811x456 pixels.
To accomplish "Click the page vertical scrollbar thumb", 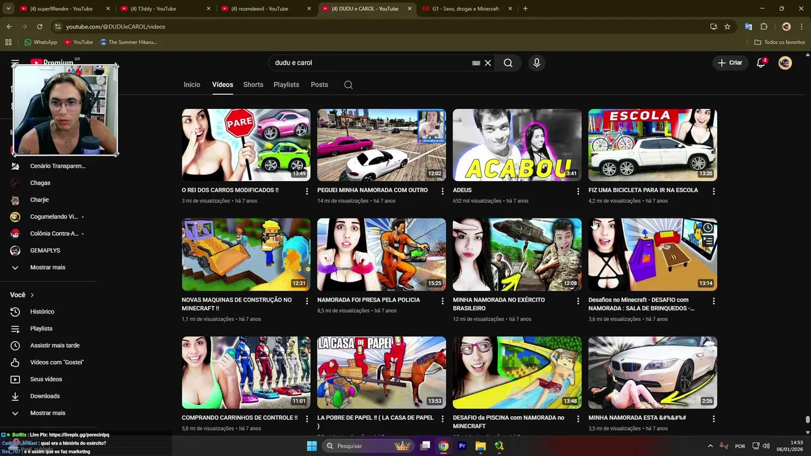I will pyautogui.click(x=807, y=419).
